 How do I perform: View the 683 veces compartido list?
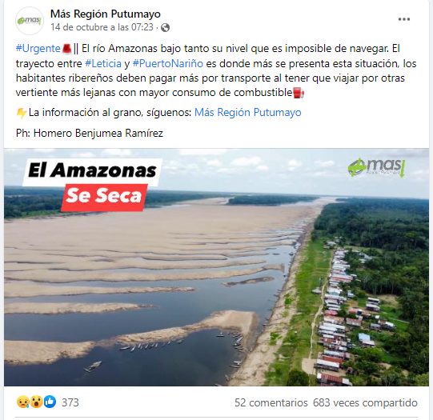365,402
